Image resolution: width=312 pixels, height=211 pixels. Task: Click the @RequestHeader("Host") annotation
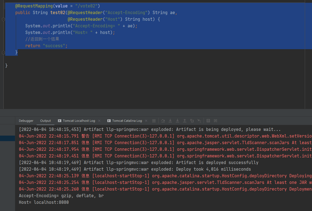tap(95, 19)
